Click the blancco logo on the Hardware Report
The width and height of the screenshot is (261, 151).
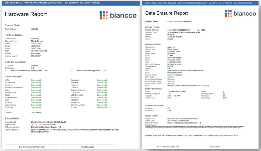pyautogui.click(x=118, y=15)
